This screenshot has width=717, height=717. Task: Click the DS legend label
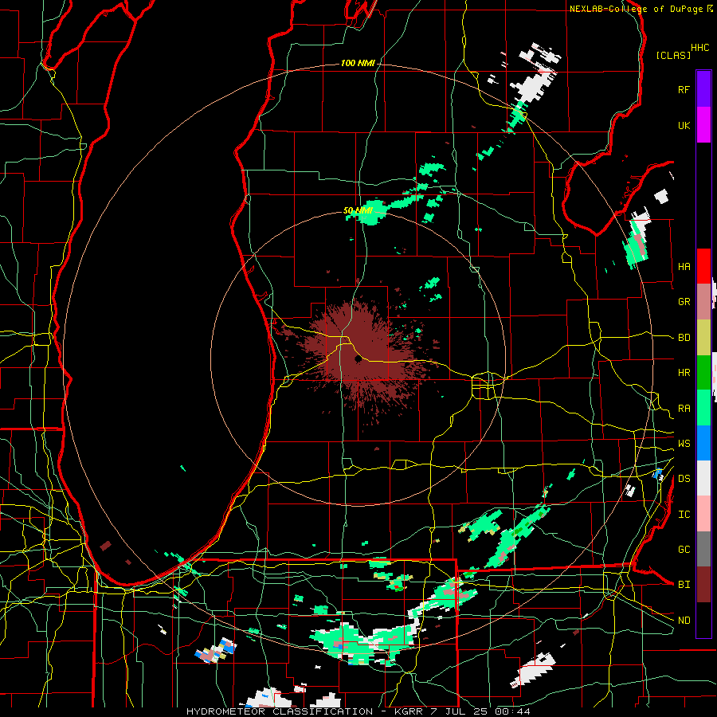pyautogui.click(x=684, y=479)
